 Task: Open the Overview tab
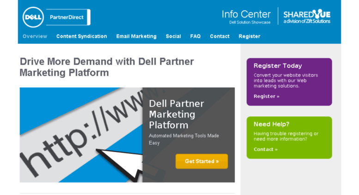[x=35, y=36]
